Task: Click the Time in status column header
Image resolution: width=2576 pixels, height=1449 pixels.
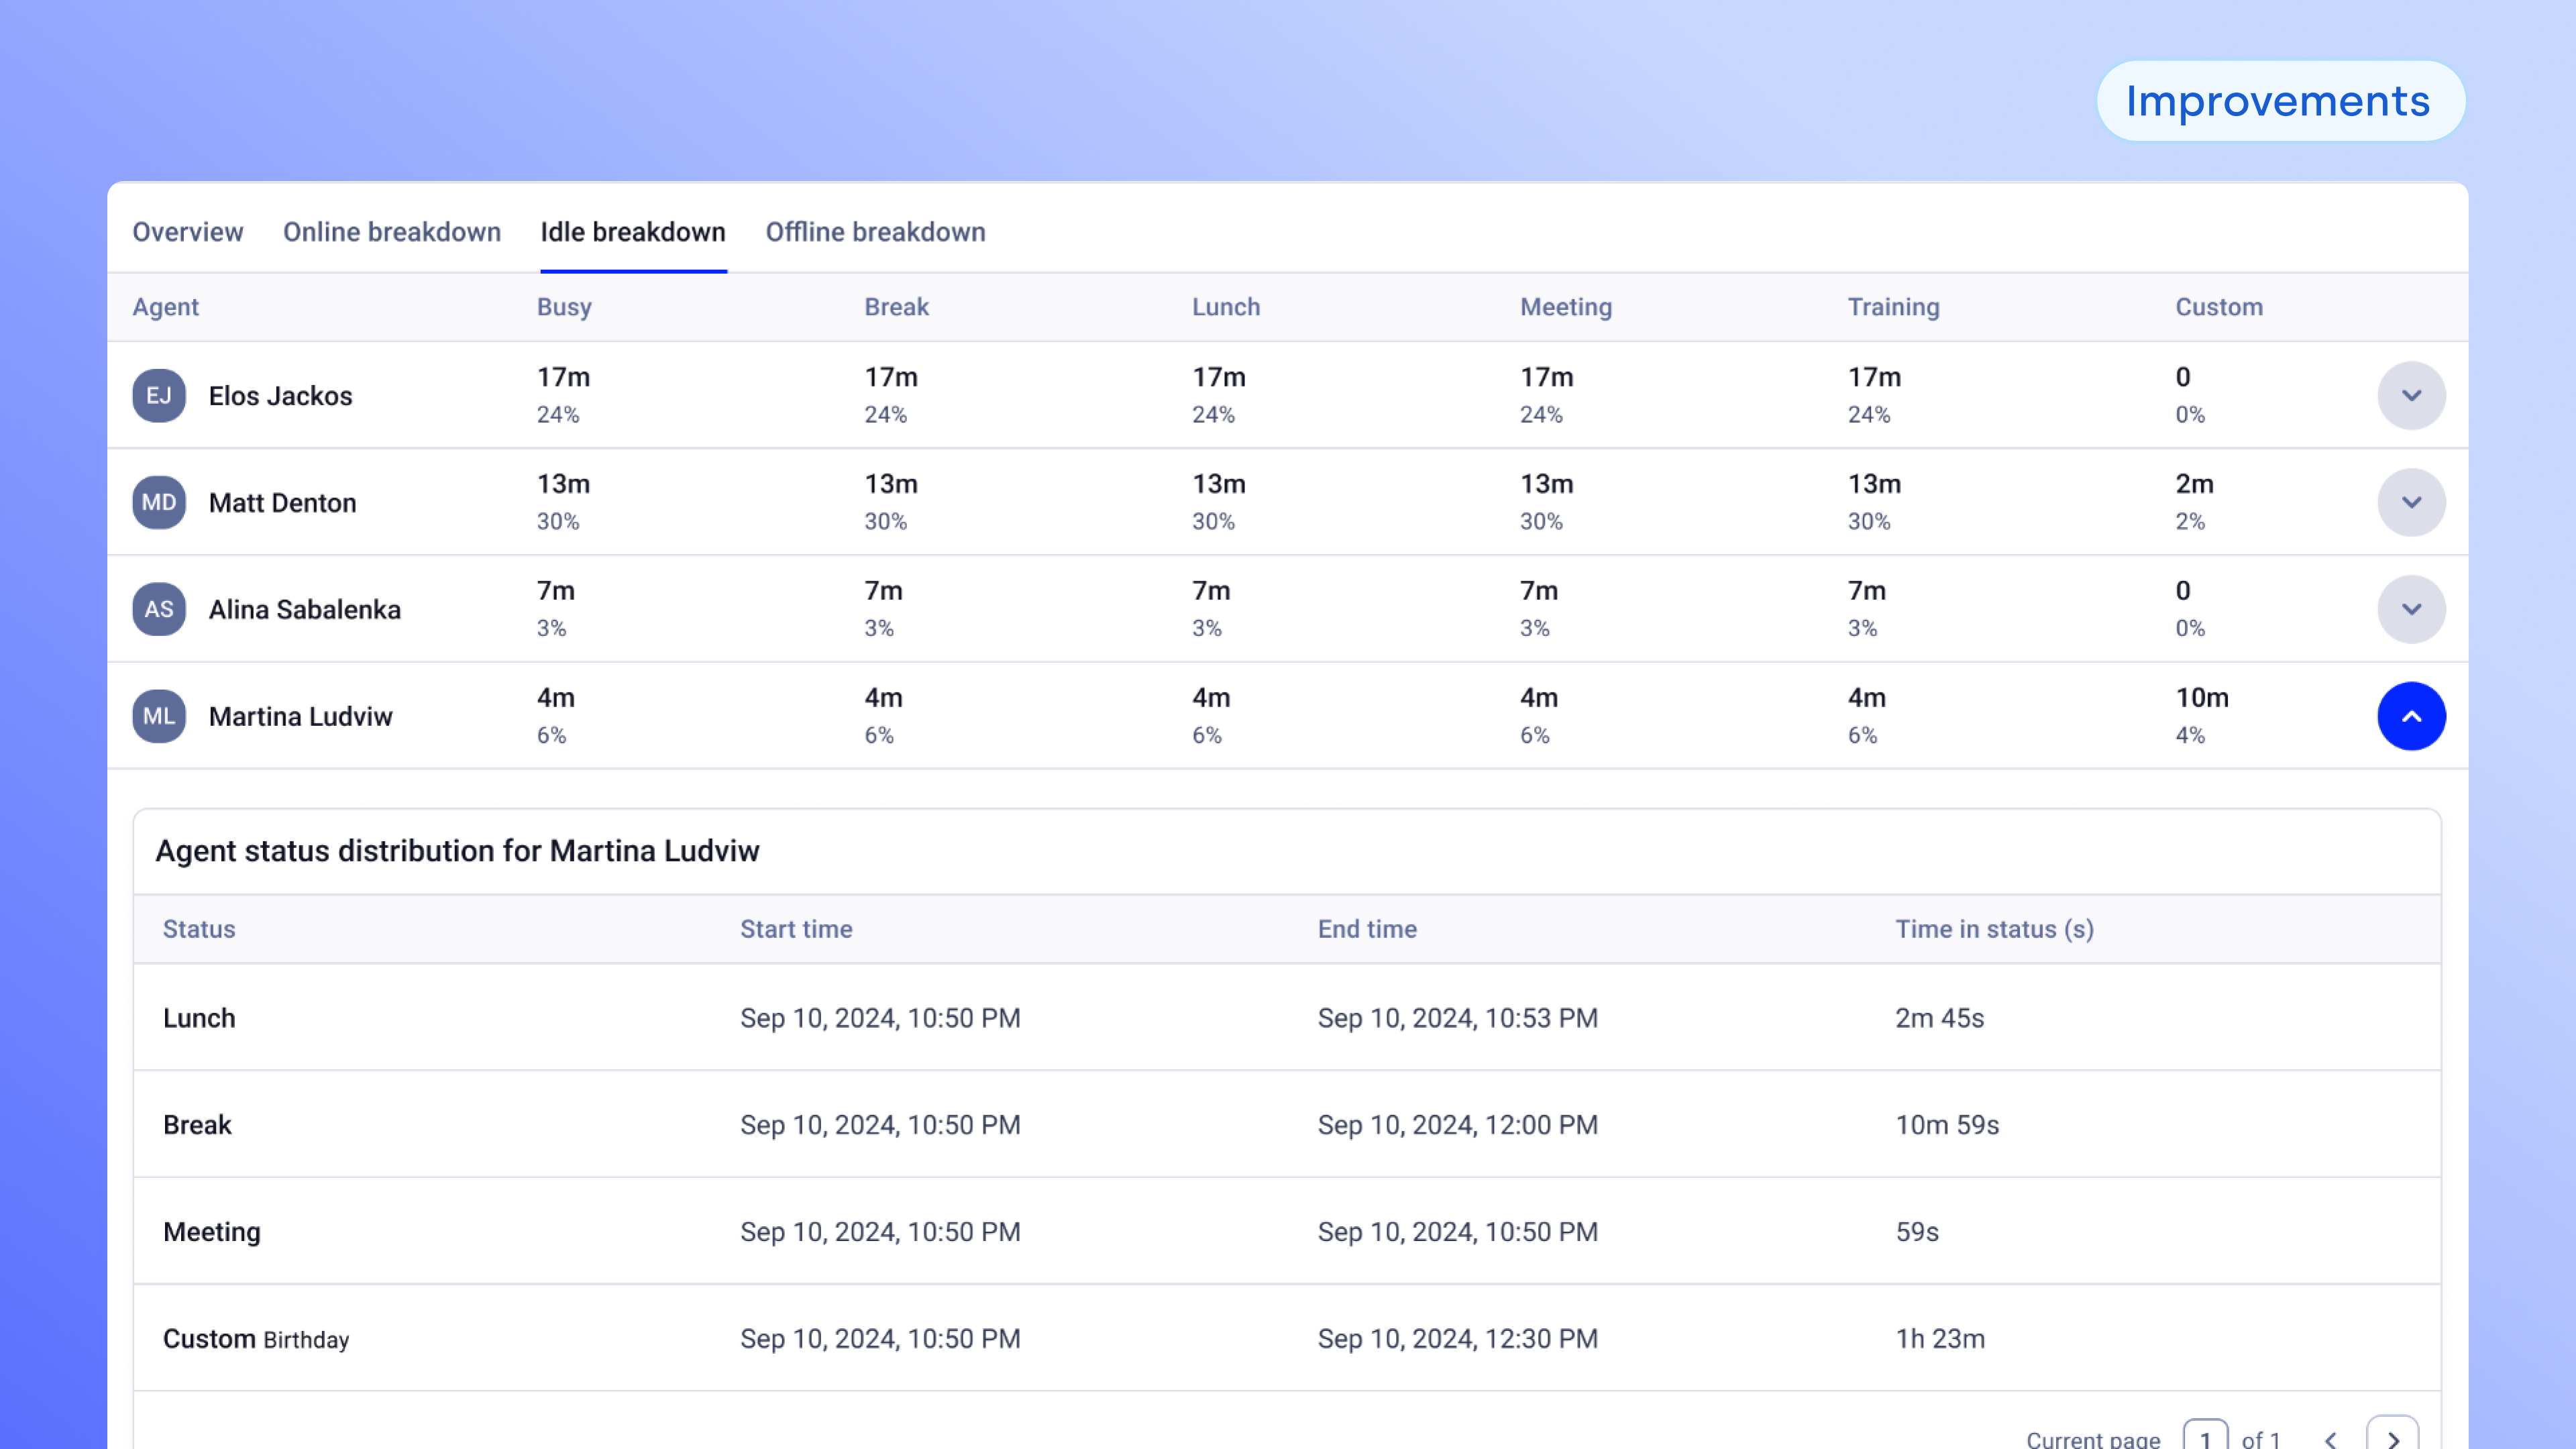Action: [x=1994, y=929]
